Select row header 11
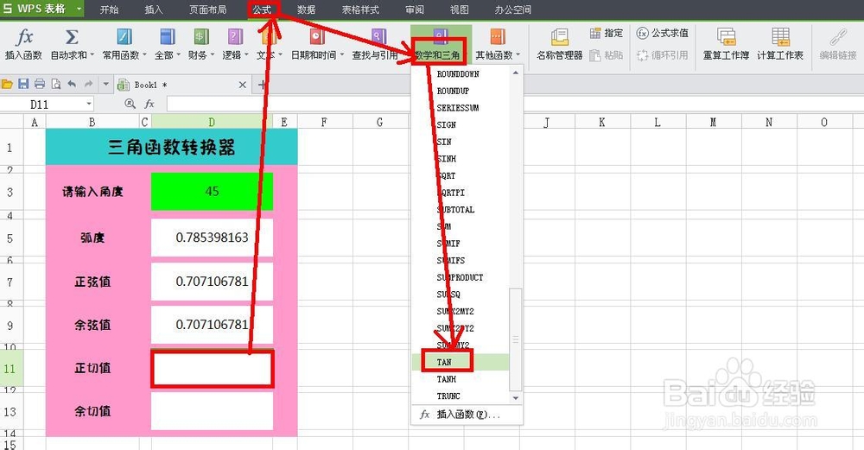 tap(10, 368)
